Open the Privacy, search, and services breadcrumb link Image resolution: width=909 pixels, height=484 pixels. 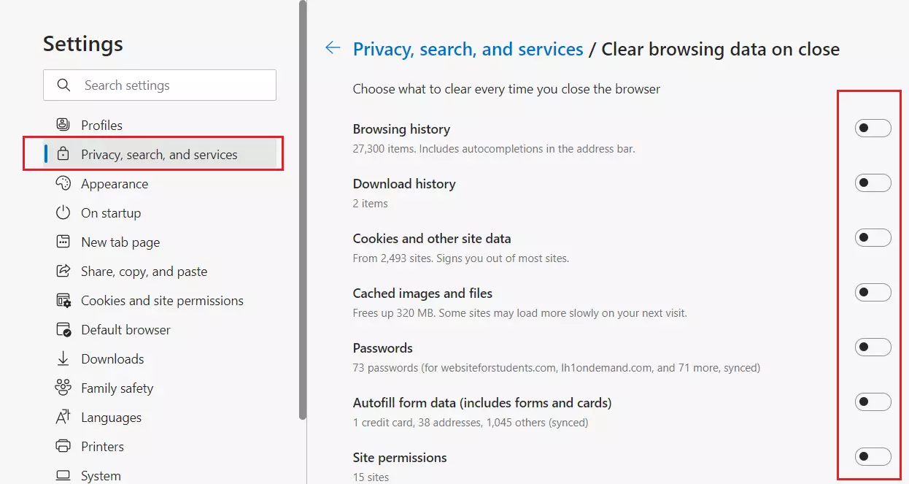(468, 49)
